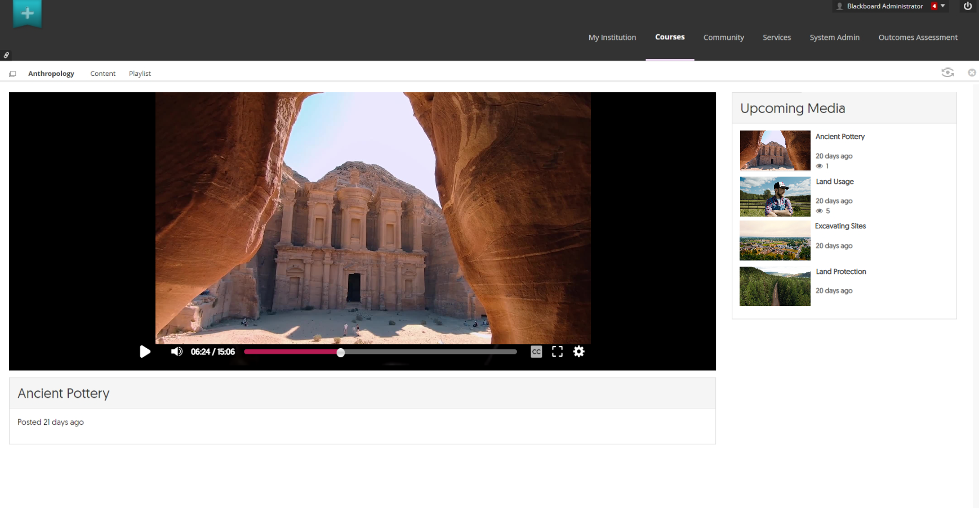979x508 pixels.
Task: Open the Playlist breadcrumb link
Action: [x=140, y=74]
